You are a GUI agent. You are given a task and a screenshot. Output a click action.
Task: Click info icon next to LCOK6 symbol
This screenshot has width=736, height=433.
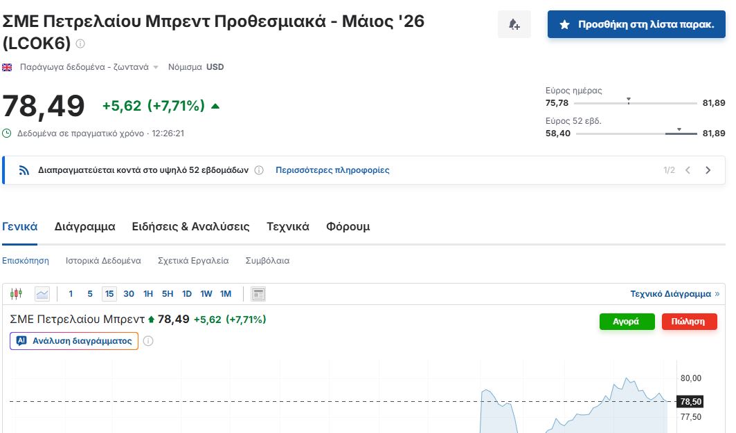[80, 44]
